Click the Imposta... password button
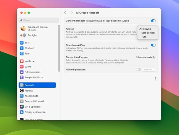The image size is (179, 135). point(149,70)
